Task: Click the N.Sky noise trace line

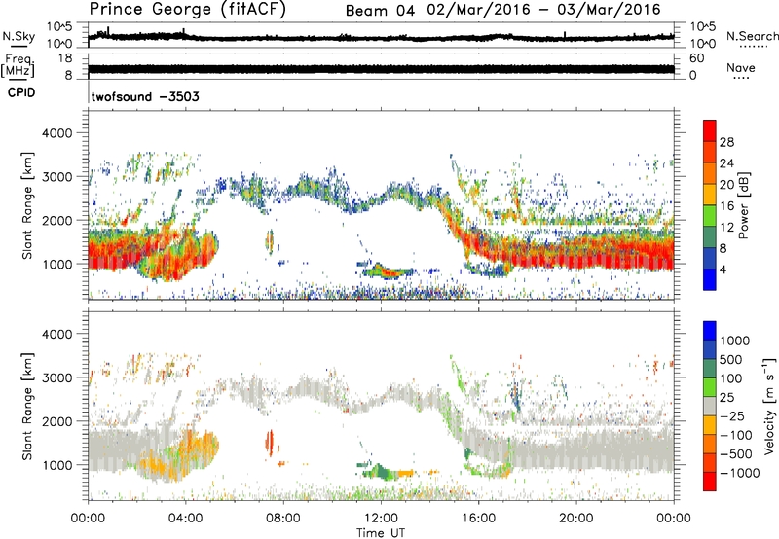Action: 381,38
